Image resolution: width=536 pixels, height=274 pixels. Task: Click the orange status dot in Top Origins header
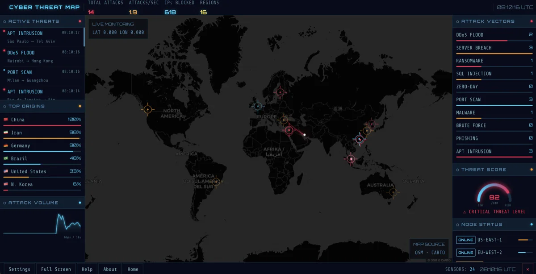click(x=80, y=106)
